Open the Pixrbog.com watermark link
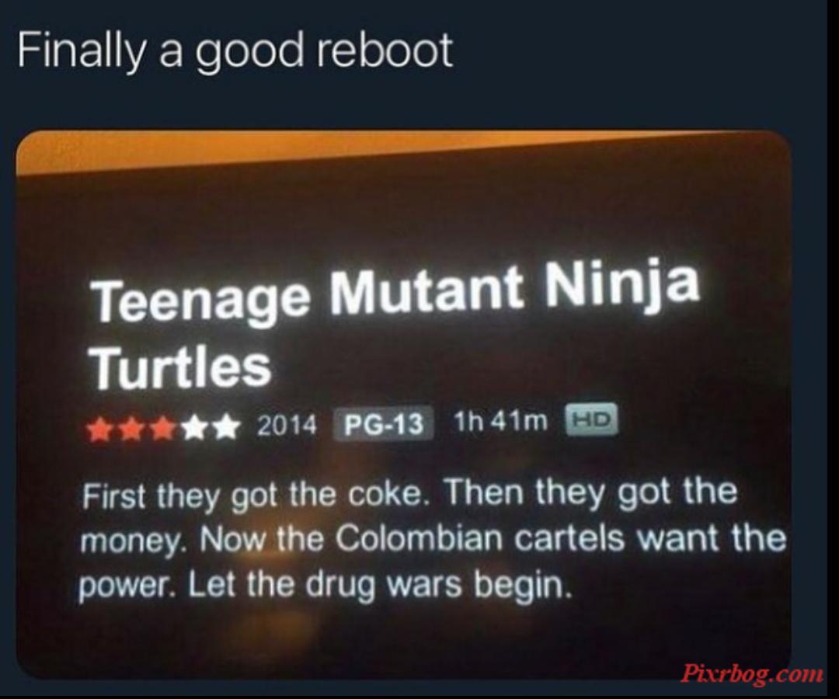 coord(751,673)
